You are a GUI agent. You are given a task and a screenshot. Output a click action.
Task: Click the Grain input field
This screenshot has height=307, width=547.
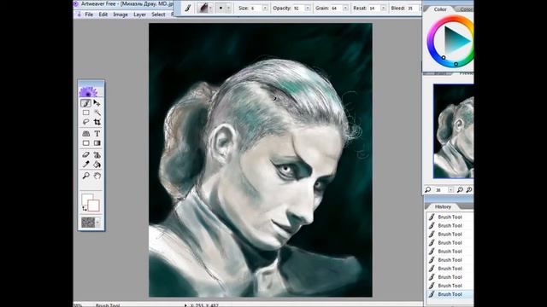[x=337, y=8]
